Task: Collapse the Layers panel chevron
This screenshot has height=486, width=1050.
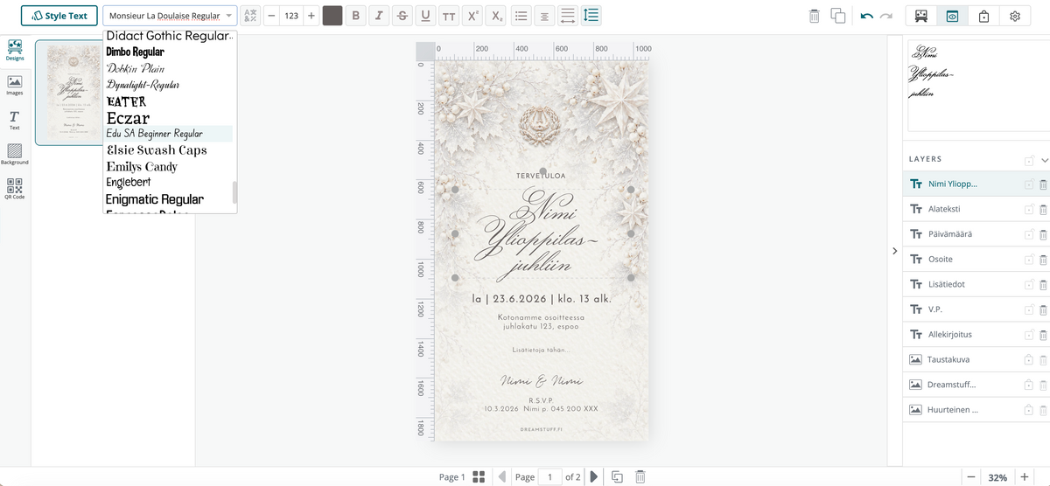Action: (1044, 160)
